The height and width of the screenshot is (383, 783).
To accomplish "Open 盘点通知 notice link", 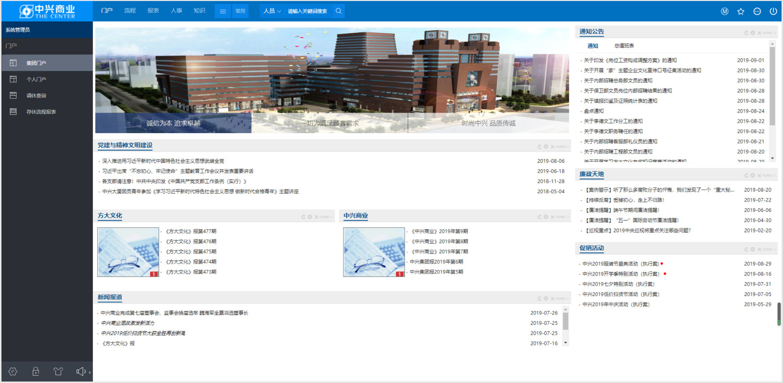I will (x=594, y=111).
